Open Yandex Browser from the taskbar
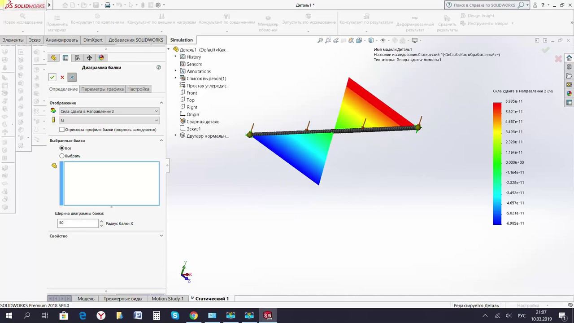 pyautogui.click(x=101, y=315)
